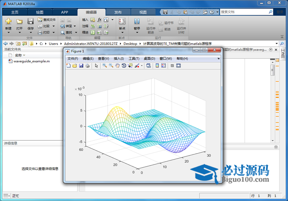Image resolution: width=288 pixels, height=201 pixels.
Task: Click the Desktop segment in the address path
Action: tap(130, 43)
